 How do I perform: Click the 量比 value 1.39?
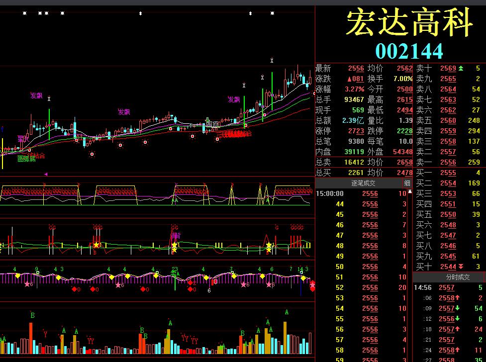tap(406, 120)
